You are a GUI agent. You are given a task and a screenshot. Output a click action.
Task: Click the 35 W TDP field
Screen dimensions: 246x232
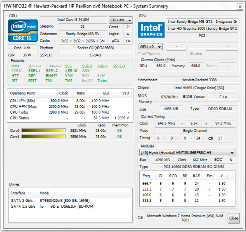point(27,55)
